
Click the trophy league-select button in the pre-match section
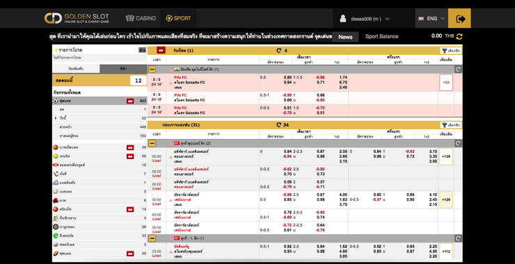click(x=451, y=125)
